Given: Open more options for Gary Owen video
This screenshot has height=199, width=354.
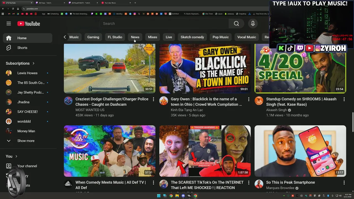Looking at the screenshot, I should (x=249, y=99).
